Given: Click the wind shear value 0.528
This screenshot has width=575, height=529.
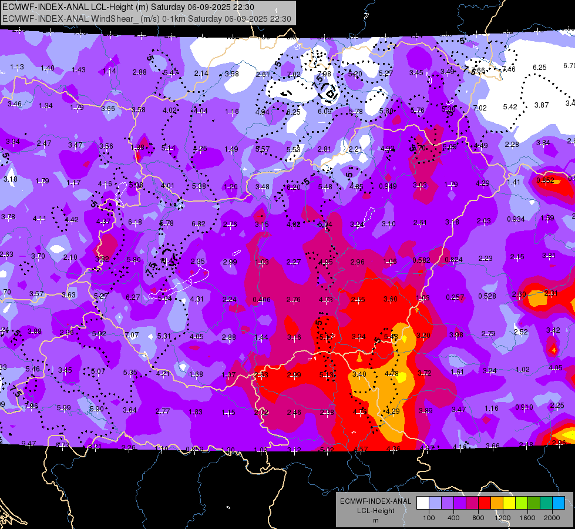Looking at the screenshot, I should [487, 296].
